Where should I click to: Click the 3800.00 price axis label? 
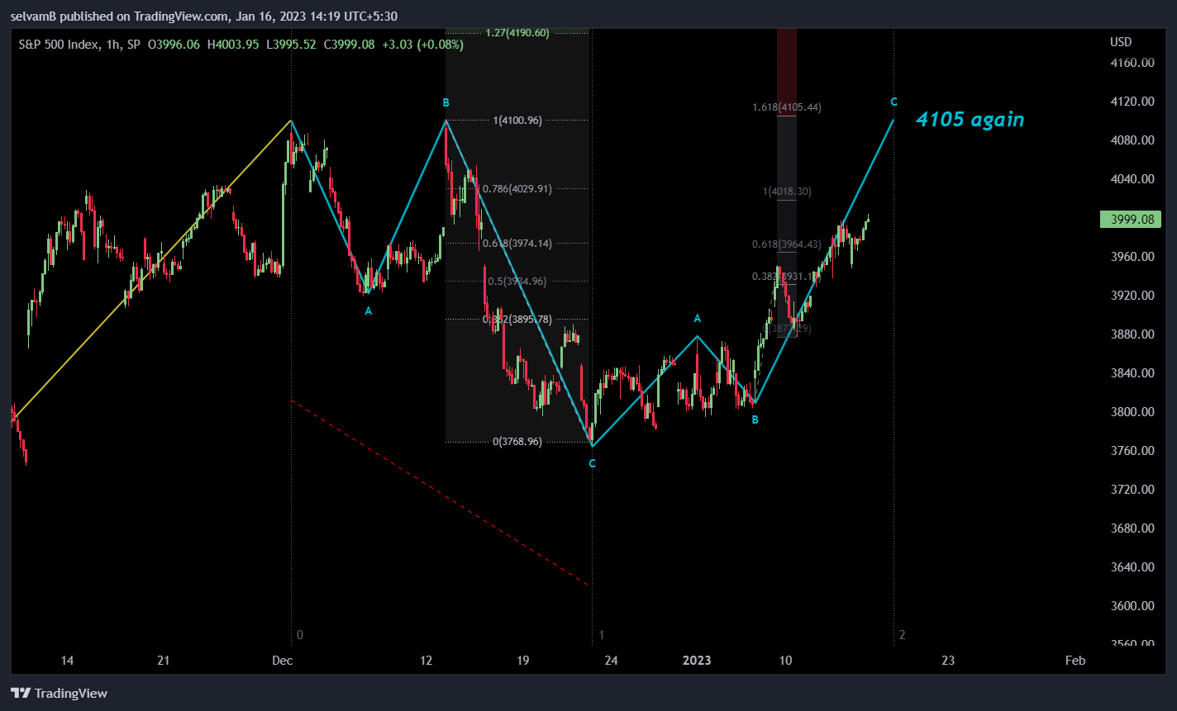[1132, 412]
